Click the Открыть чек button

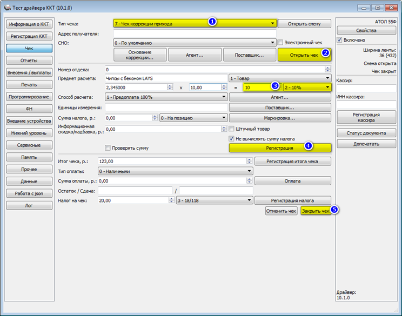click(x=304, y=55)
